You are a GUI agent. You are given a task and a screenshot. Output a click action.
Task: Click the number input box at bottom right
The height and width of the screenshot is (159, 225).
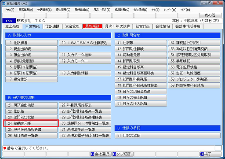(x=218, y=148)
